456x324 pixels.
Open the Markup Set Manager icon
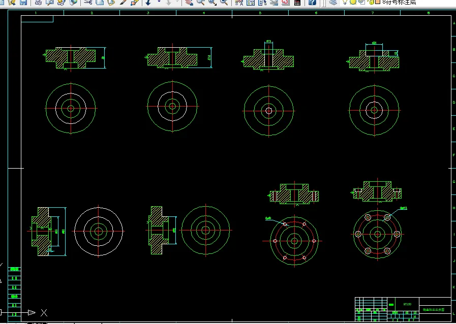285,3
